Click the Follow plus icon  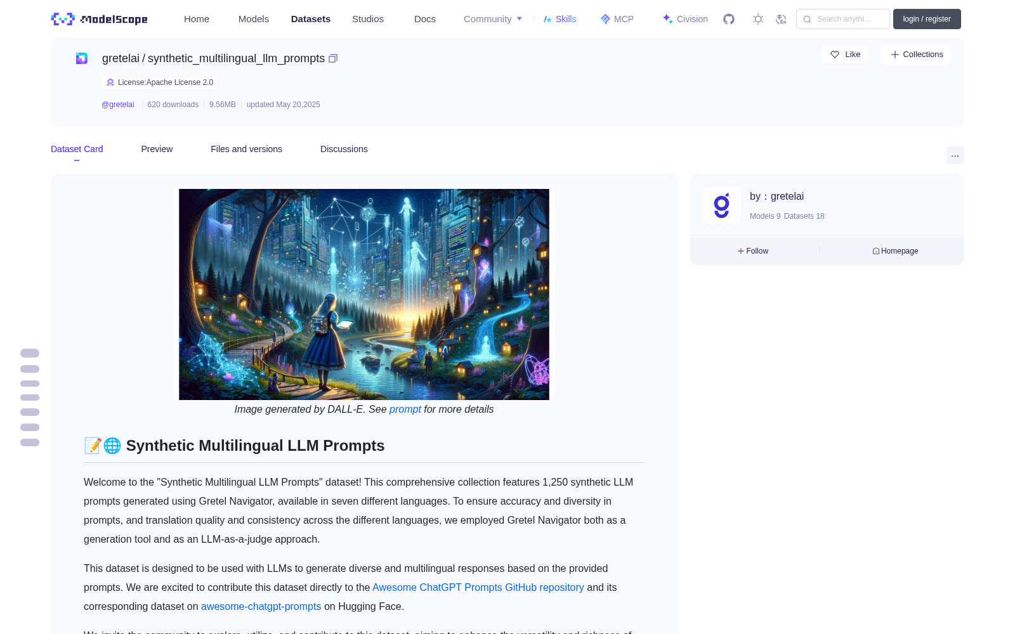(741, 251)
